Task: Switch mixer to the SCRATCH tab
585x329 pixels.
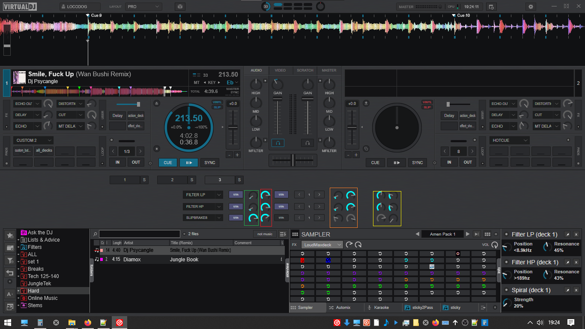Action: click(305, 70)
